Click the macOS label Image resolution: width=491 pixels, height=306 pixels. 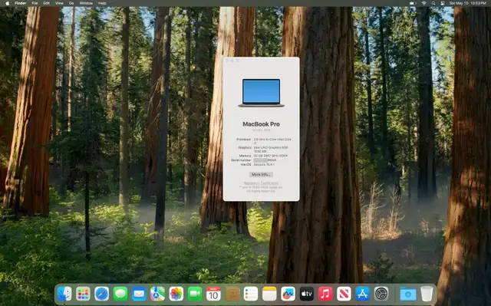(245, 164)
